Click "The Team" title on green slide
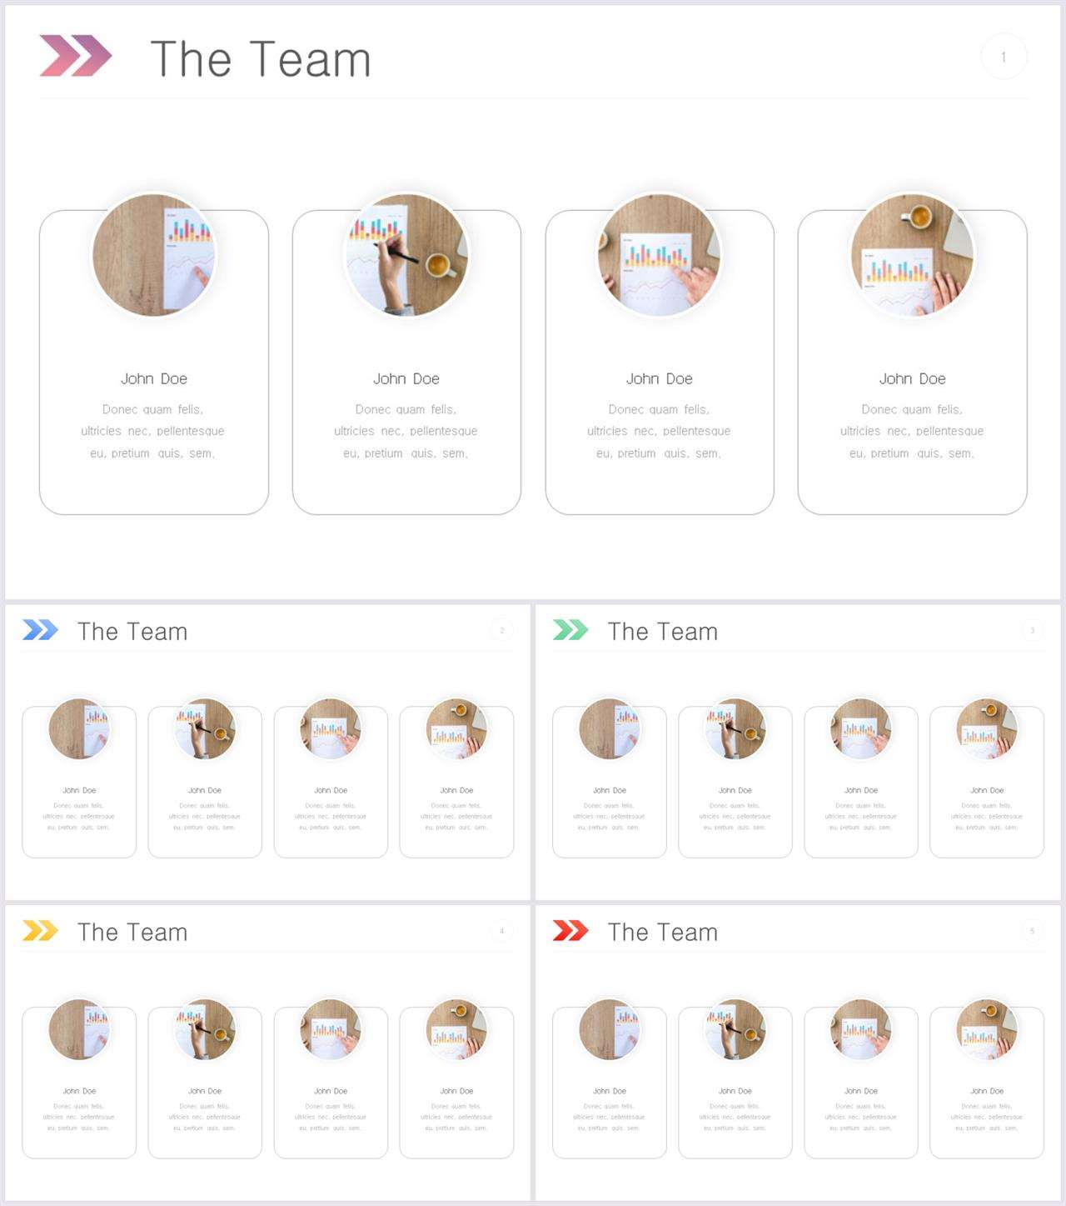This screenshot has width=1066, height=1206. [663, 632]
